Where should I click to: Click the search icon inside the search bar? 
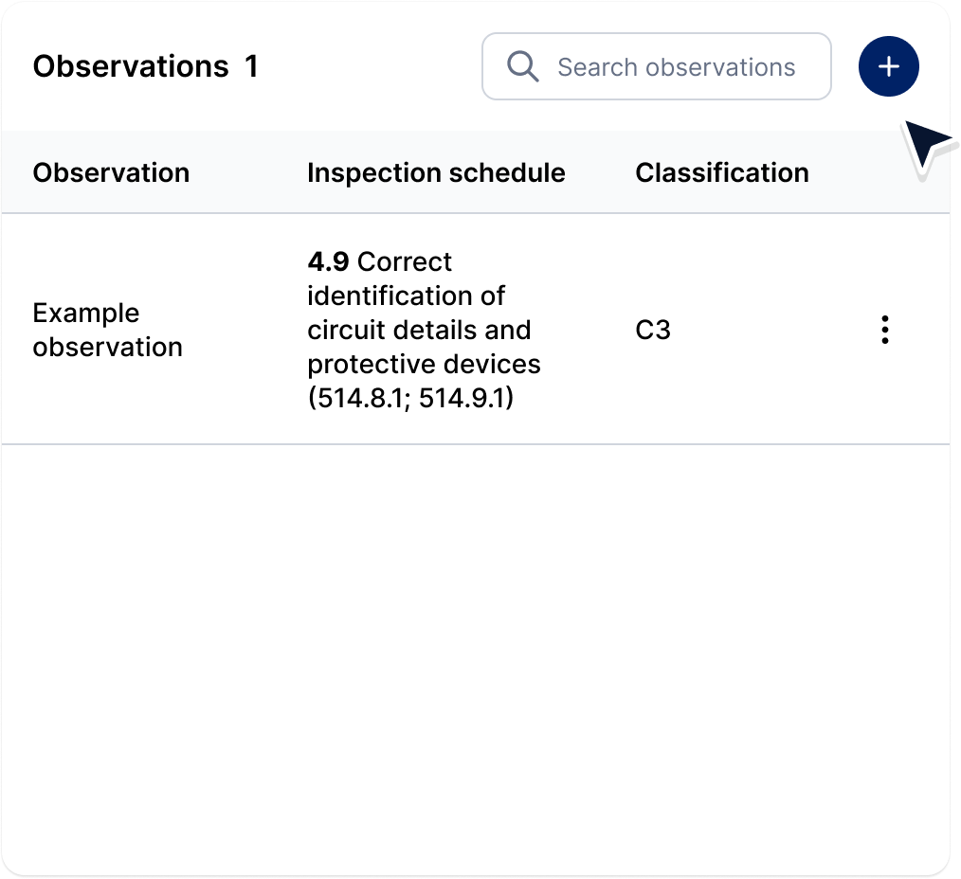(521, 66)
